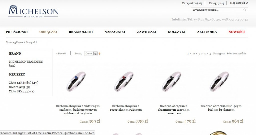Open the Pierścionki menu category
Viewport: 256px width, 135px height.
pos(17,32)
